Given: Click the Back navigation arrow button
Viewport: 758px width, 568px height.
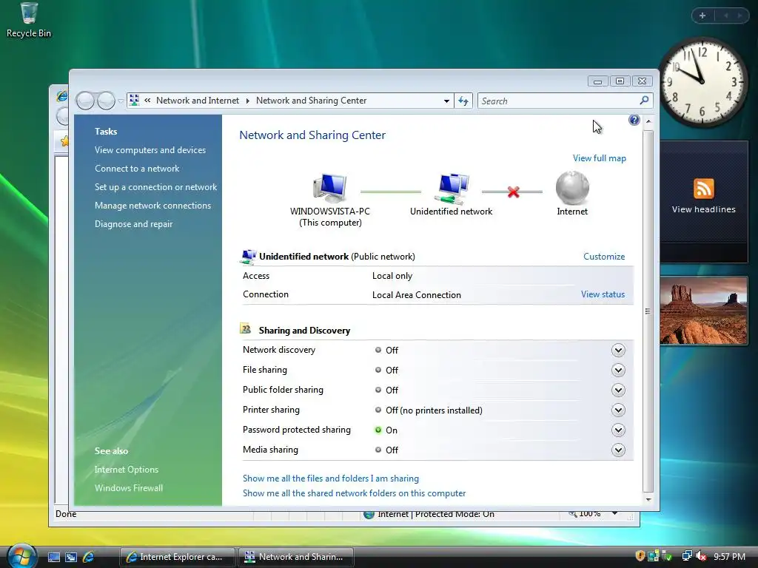Looking at the screenshot, I should pyautogui.click(x=85, y=101).
